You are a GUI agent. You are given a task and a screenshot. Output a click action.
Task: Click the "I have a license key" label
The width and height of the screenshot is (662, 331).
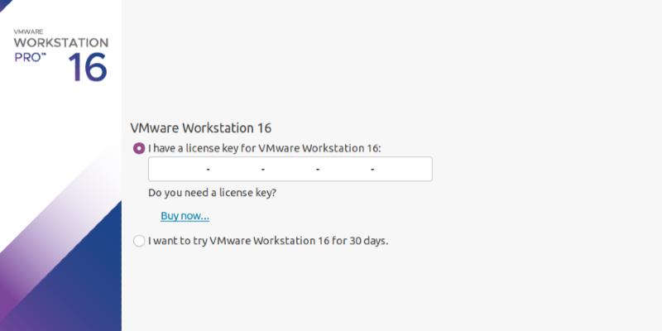coord(264,149)
